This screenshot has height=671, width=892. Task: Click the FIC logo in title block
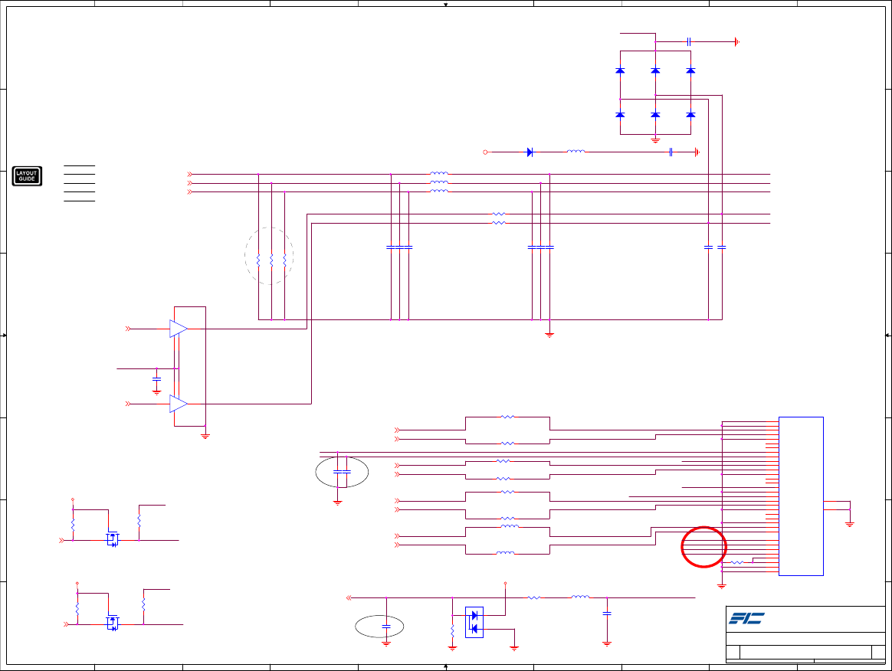(746, 618)
